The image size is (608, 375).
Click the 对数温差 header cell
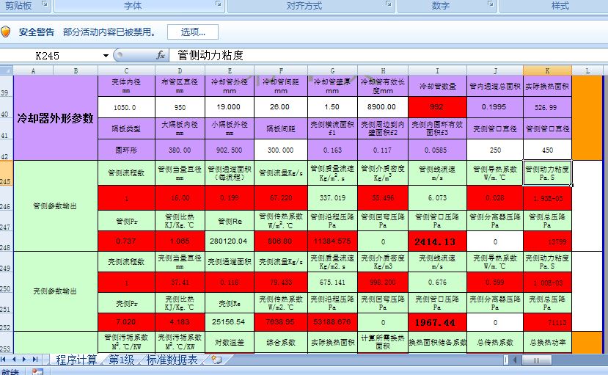(230, 342)
